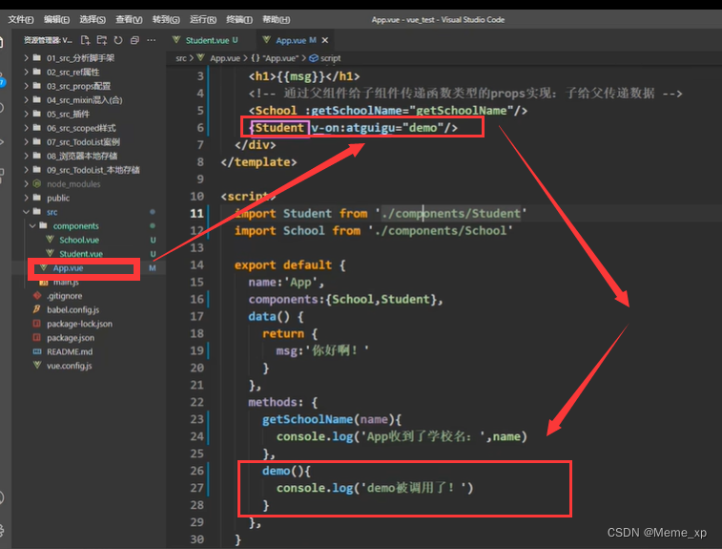This screenshot has width=722, height=549.
Task: Click line number 14 in the gutter
Action: pos(196,265)
